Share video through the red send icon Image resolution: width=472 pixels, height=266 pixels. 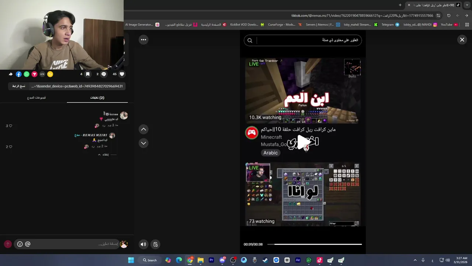[x=34, y=74]
